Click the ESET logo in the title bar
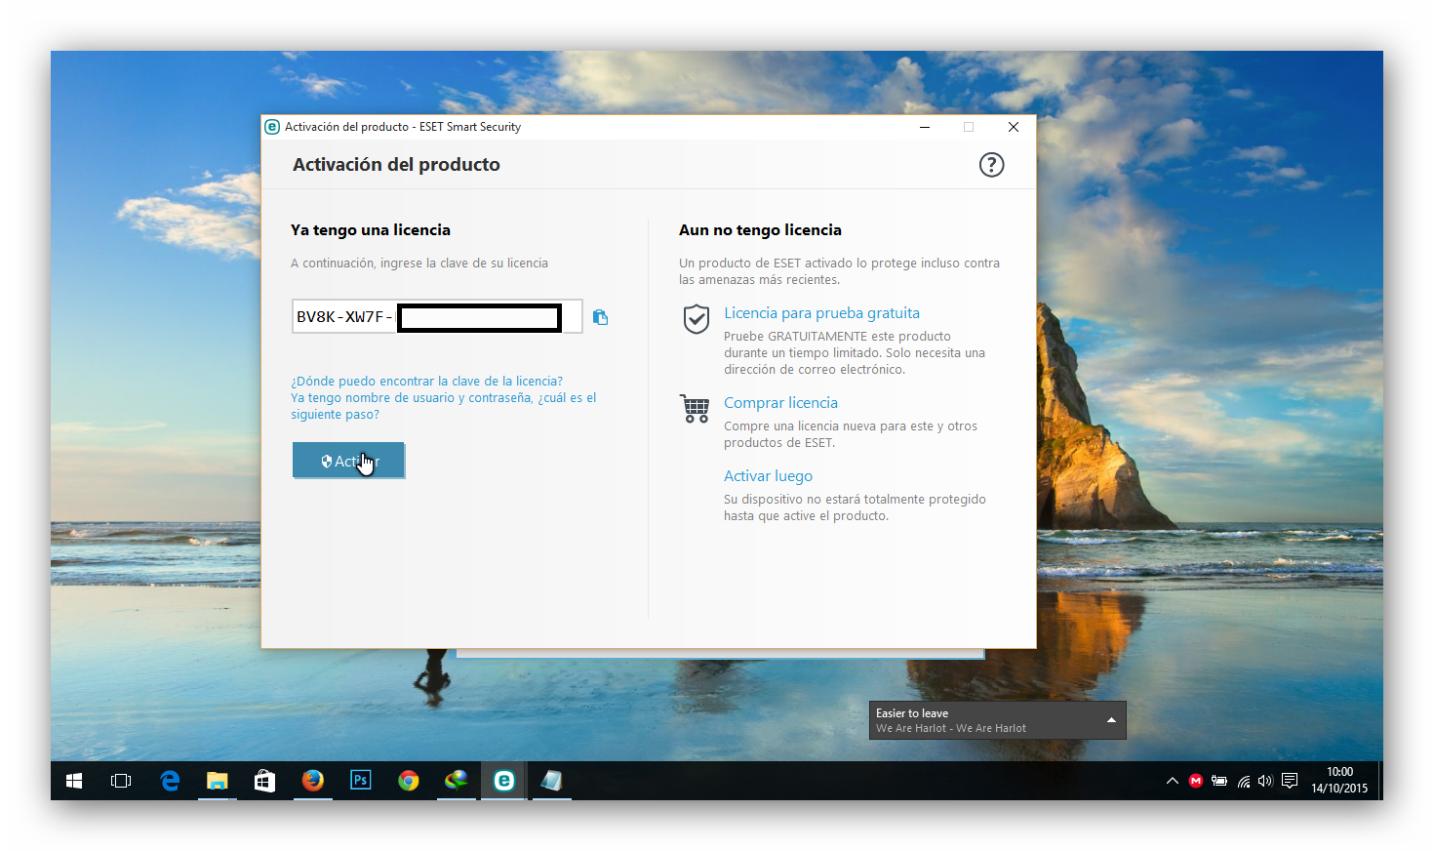The width and height of the screenshot is (1434, 851). click(272, 127)
